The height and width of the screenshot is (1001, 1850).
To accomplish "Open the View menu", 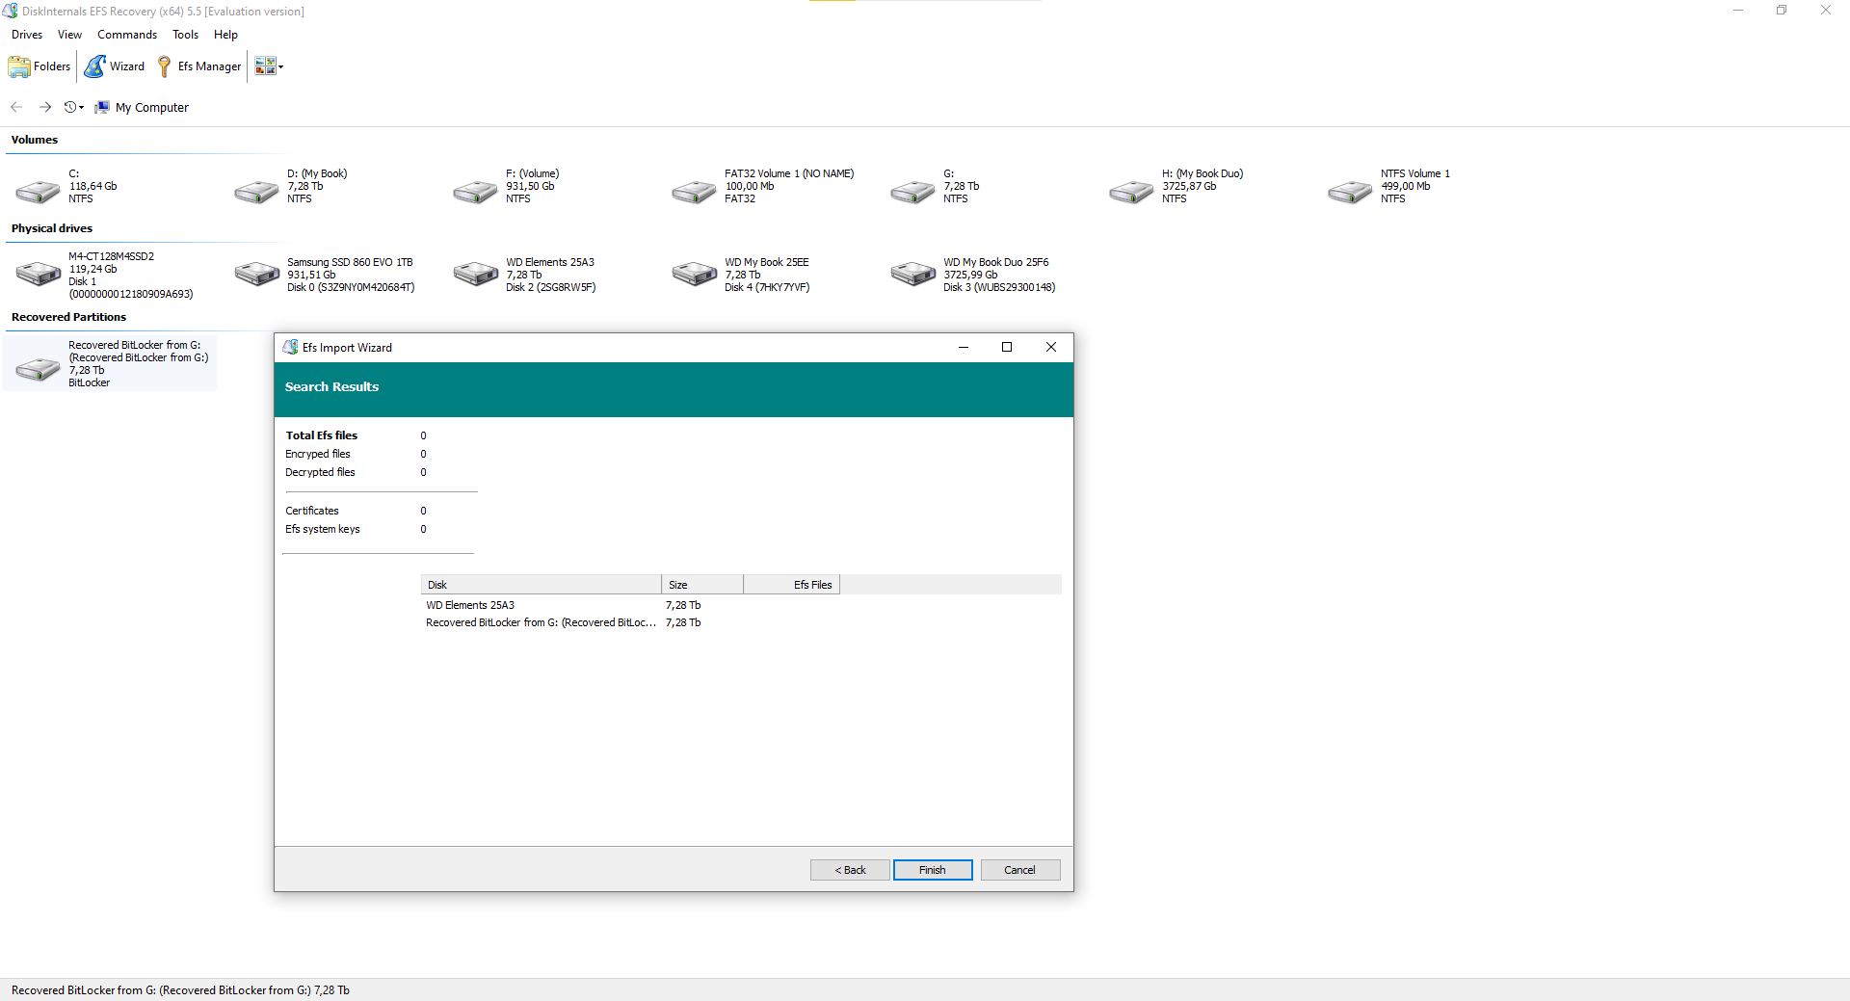I will [x=69, y=35].
